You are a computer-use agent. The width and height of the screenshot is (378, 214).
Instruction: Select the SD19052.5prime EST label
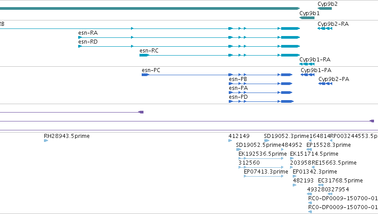[x=259, y=145]
